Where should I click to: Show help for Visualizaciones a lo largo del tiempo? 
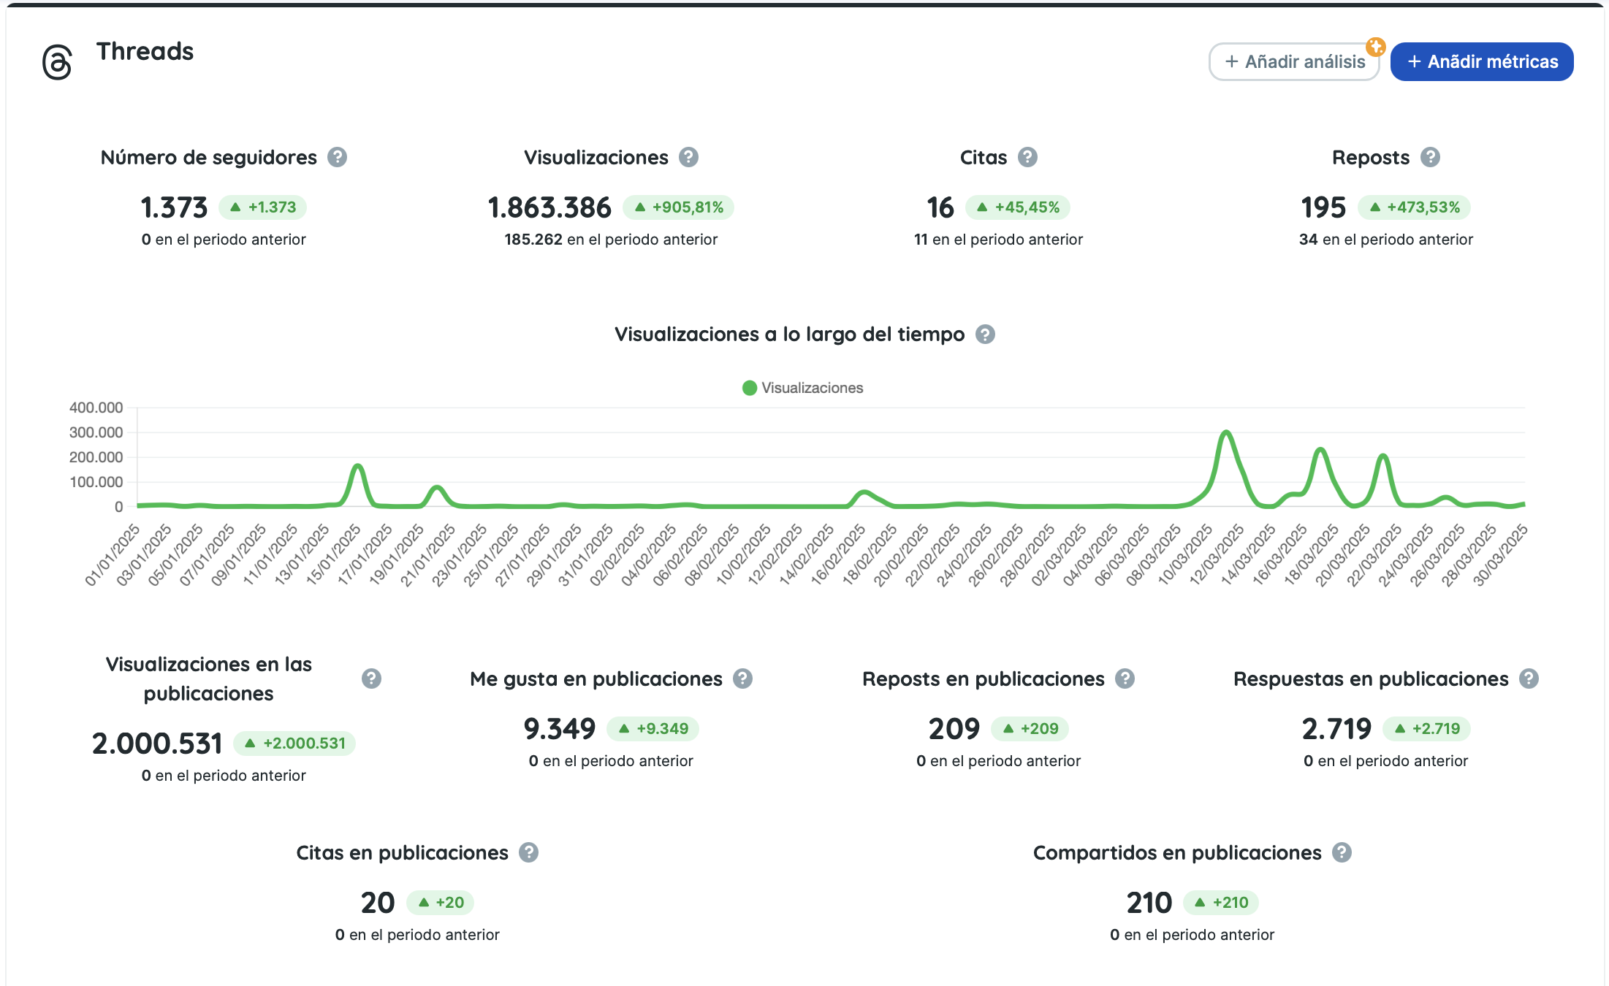coord(985,335)
